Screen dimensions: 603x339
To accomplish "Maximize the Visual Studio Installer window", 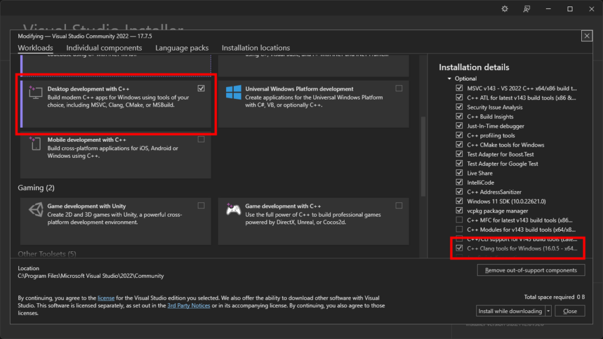I will point(570,9).
